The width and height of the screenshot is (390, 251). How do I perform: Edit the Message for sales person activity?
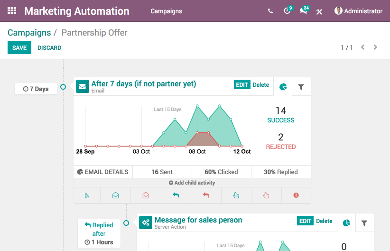tap(305, 221)
